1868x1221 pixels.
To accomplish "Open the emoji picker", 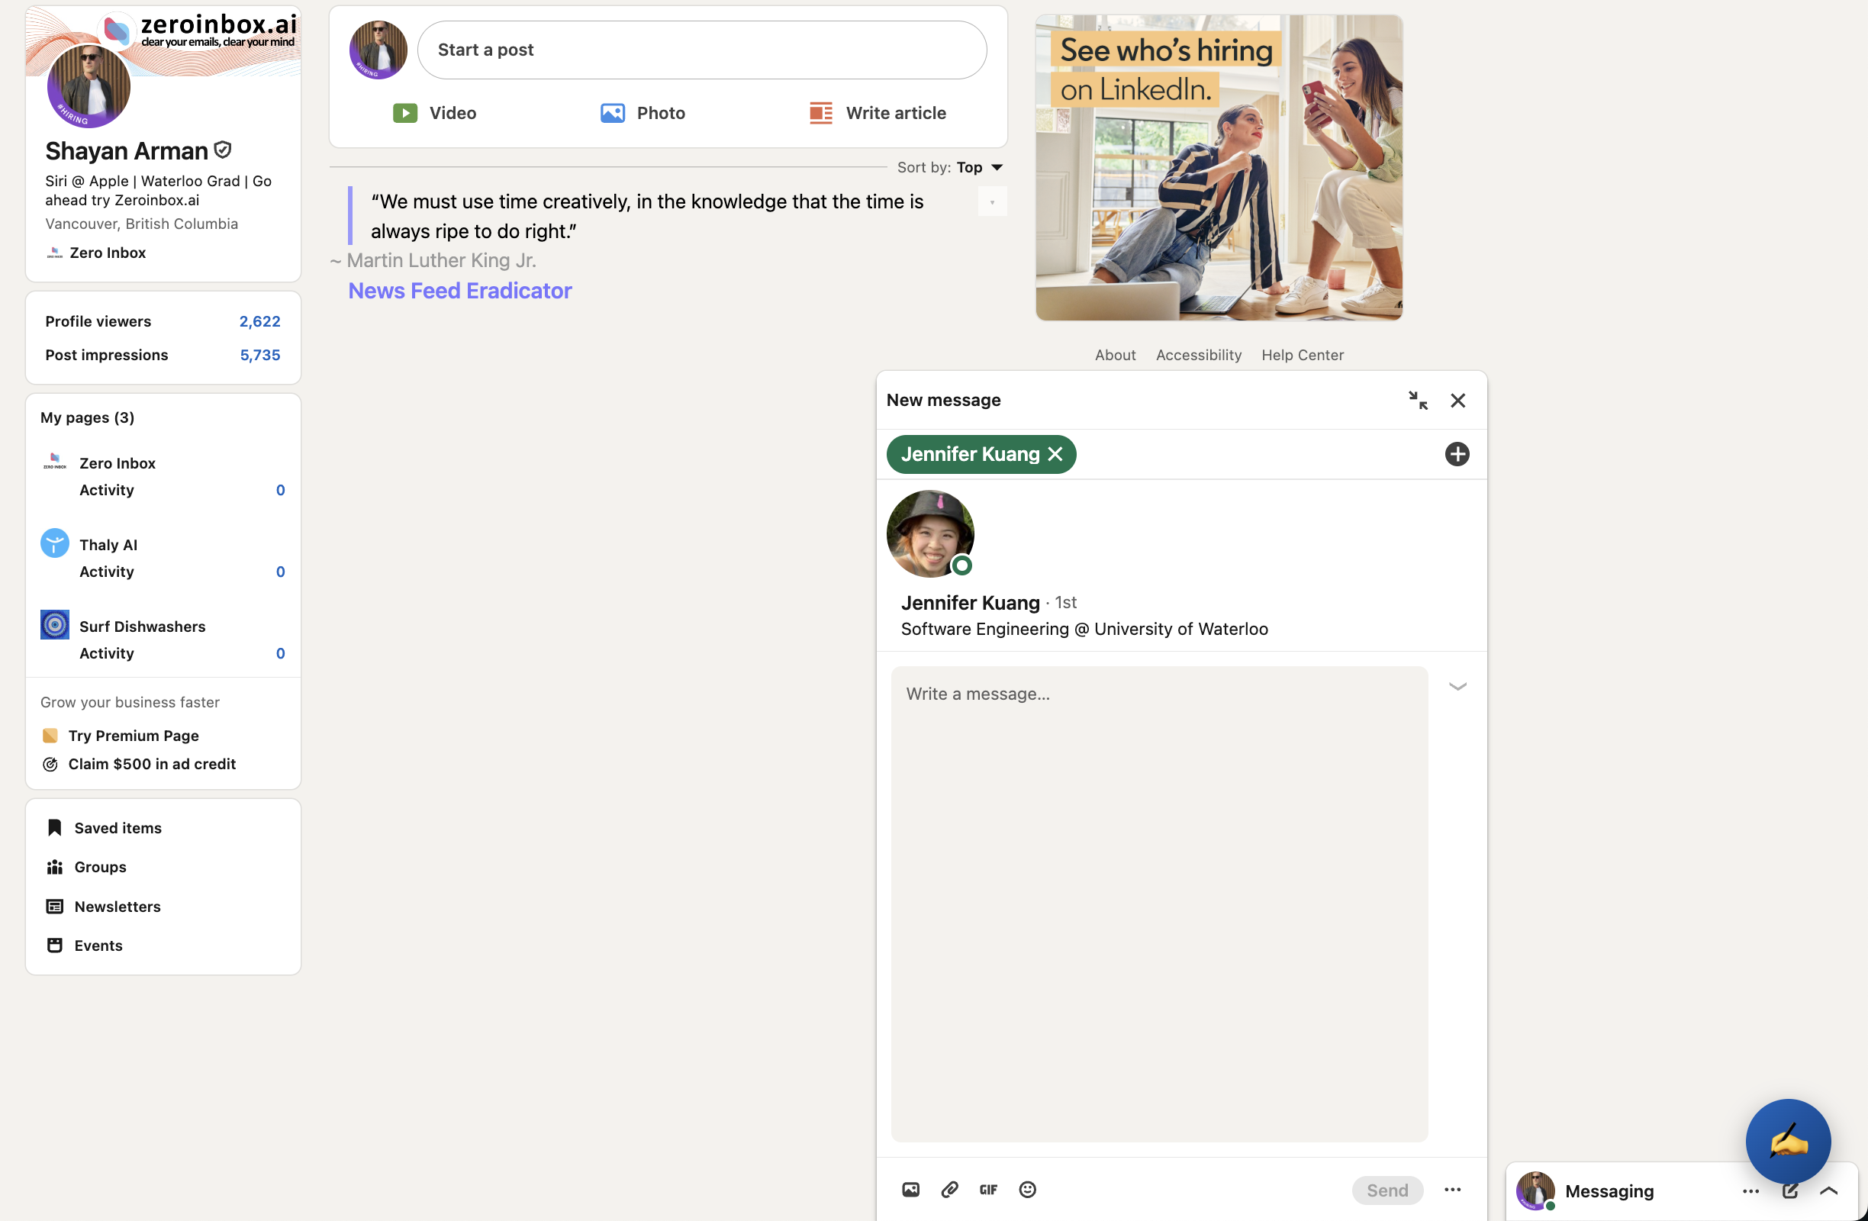I will 1027,1190.
